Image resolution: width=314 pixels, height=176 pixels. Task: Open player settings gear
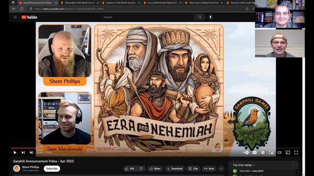[x=263, y=153]
